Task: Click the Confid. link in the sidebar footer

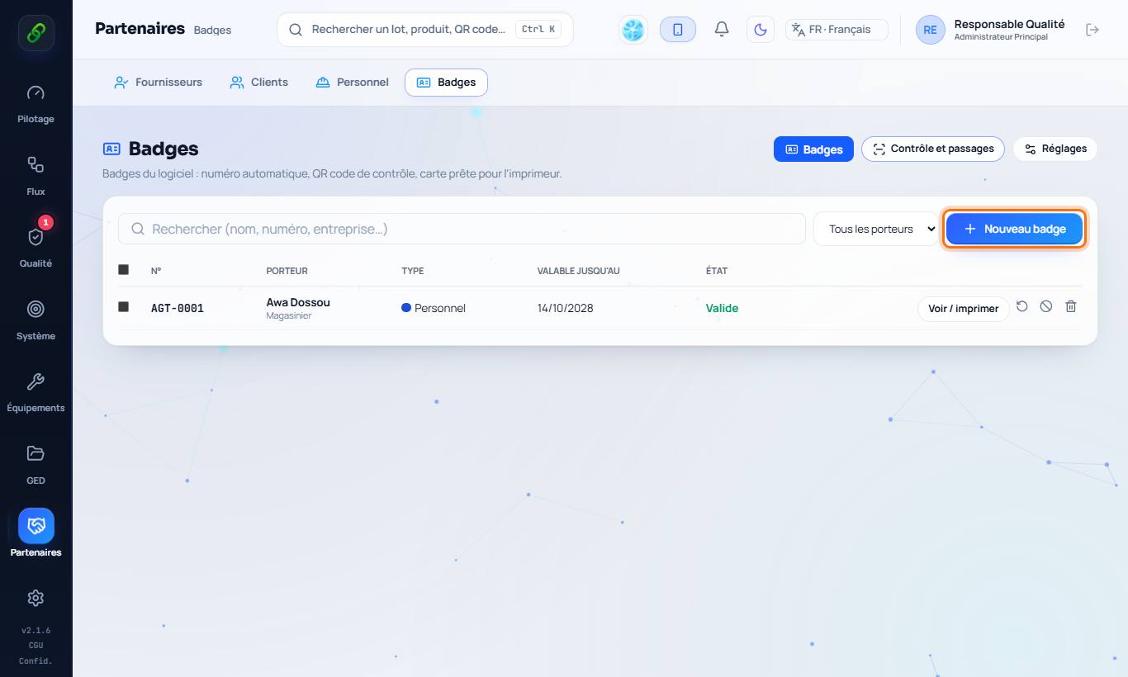Action: click(36, 660)
